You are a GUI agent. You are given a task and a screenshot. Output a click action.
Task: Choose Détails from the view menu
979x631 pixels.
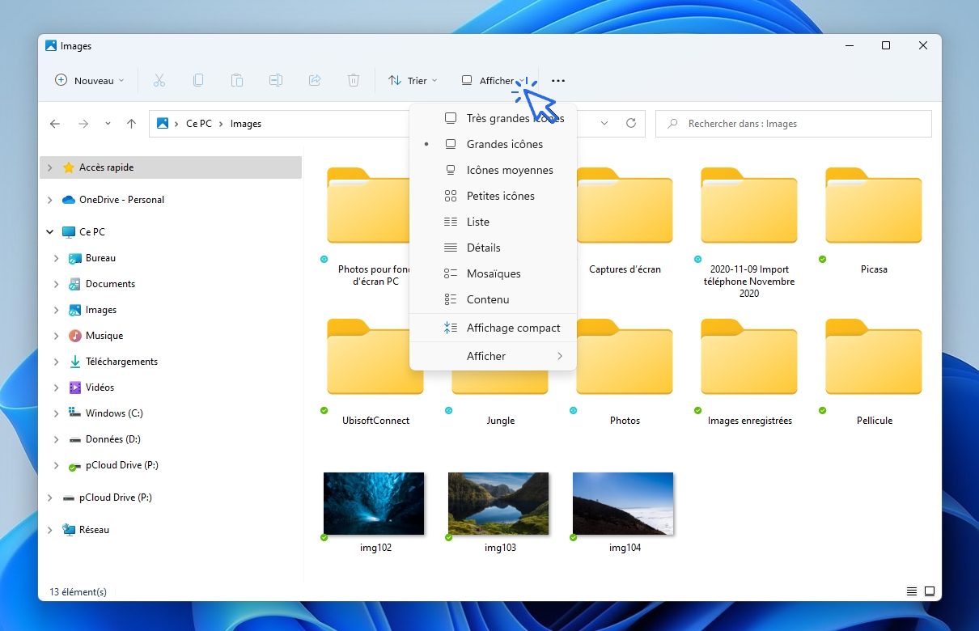483,248
